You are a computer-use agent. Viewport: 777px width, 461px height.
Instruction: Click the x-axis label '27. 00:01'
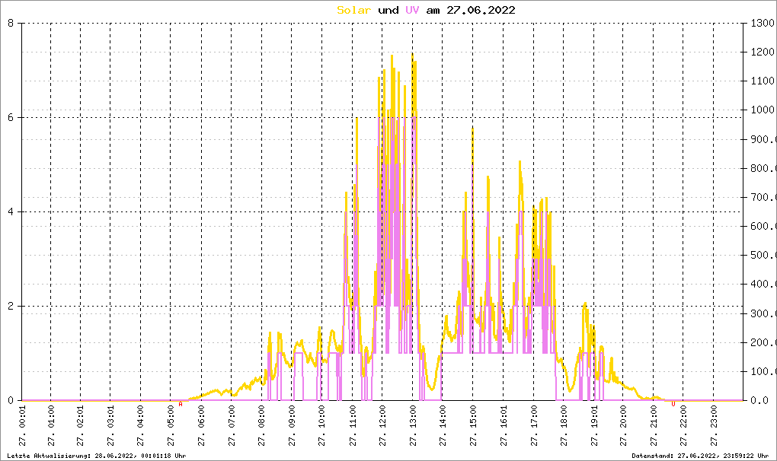22,426
